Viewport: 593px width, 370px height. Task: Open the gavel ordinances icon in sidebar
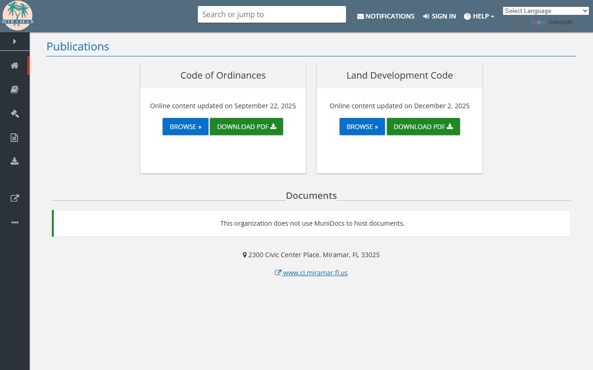(15, 113)
